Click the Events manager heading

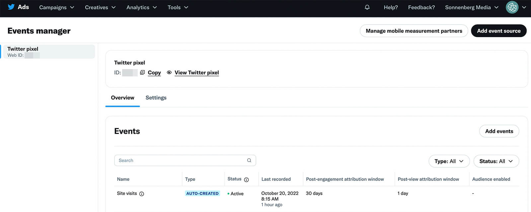pyautogui.click(x=39, y=31)
